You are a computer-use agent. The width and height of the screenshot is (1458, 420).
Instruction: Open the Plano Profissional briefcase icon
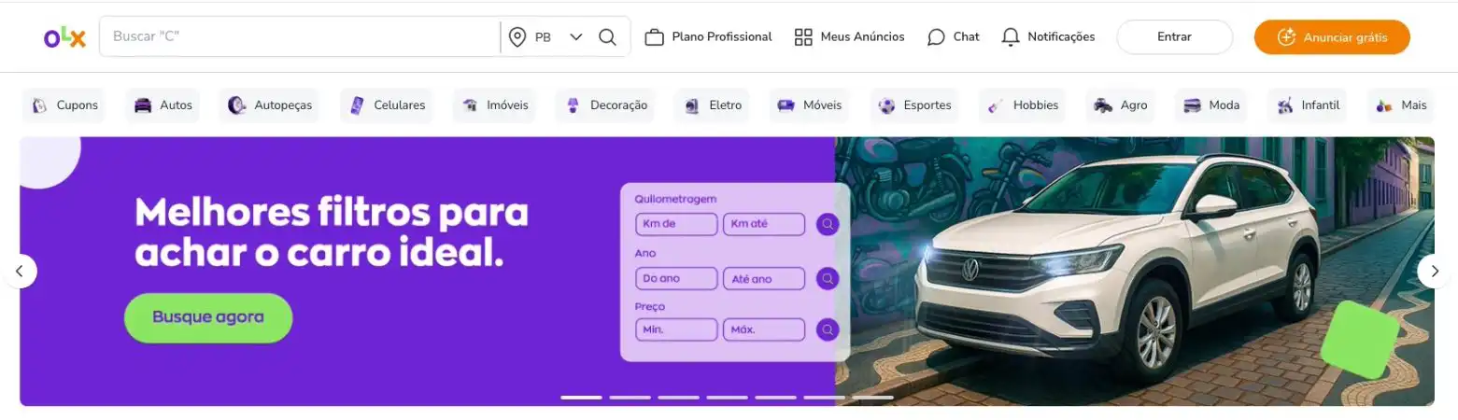coord(655,37)
